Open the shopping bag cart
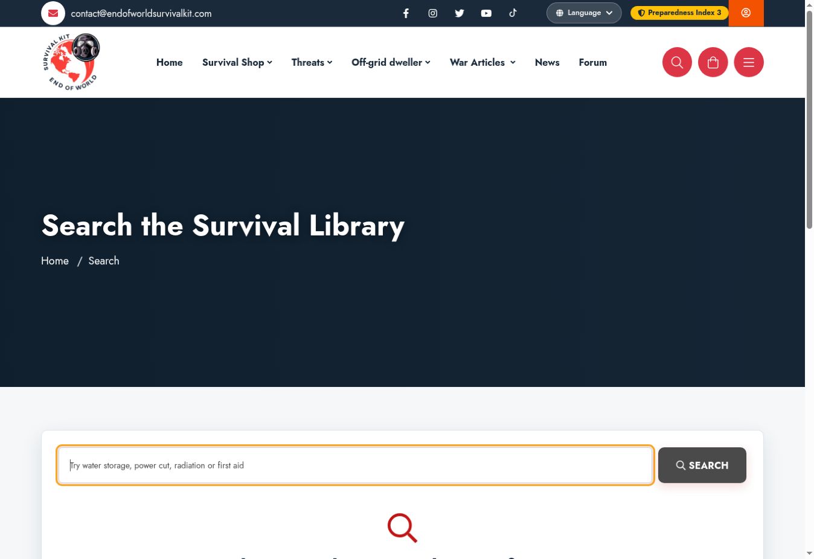 (x=713, y=62)
